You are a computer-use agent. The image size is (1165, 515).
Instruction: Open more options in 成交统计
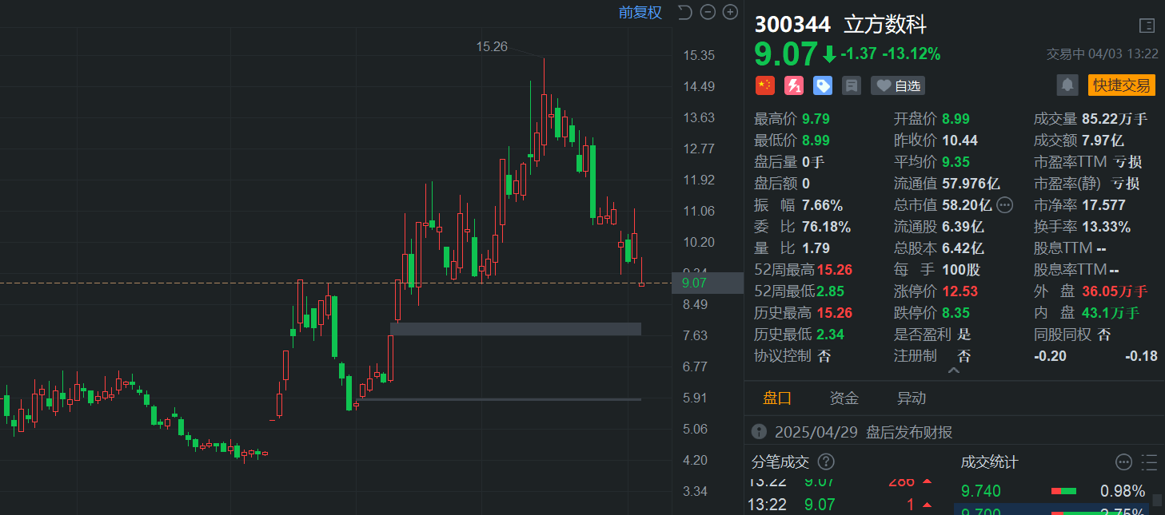[1124, 462]
